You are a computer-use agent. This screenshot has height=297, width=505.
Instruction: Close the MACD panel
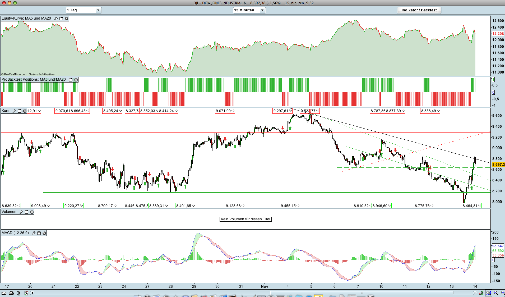pos(44,233)
